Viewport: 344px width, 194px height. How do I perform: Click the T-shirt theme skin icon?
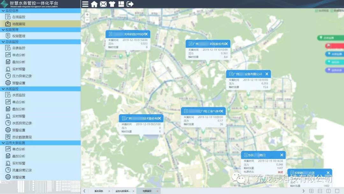112,4
